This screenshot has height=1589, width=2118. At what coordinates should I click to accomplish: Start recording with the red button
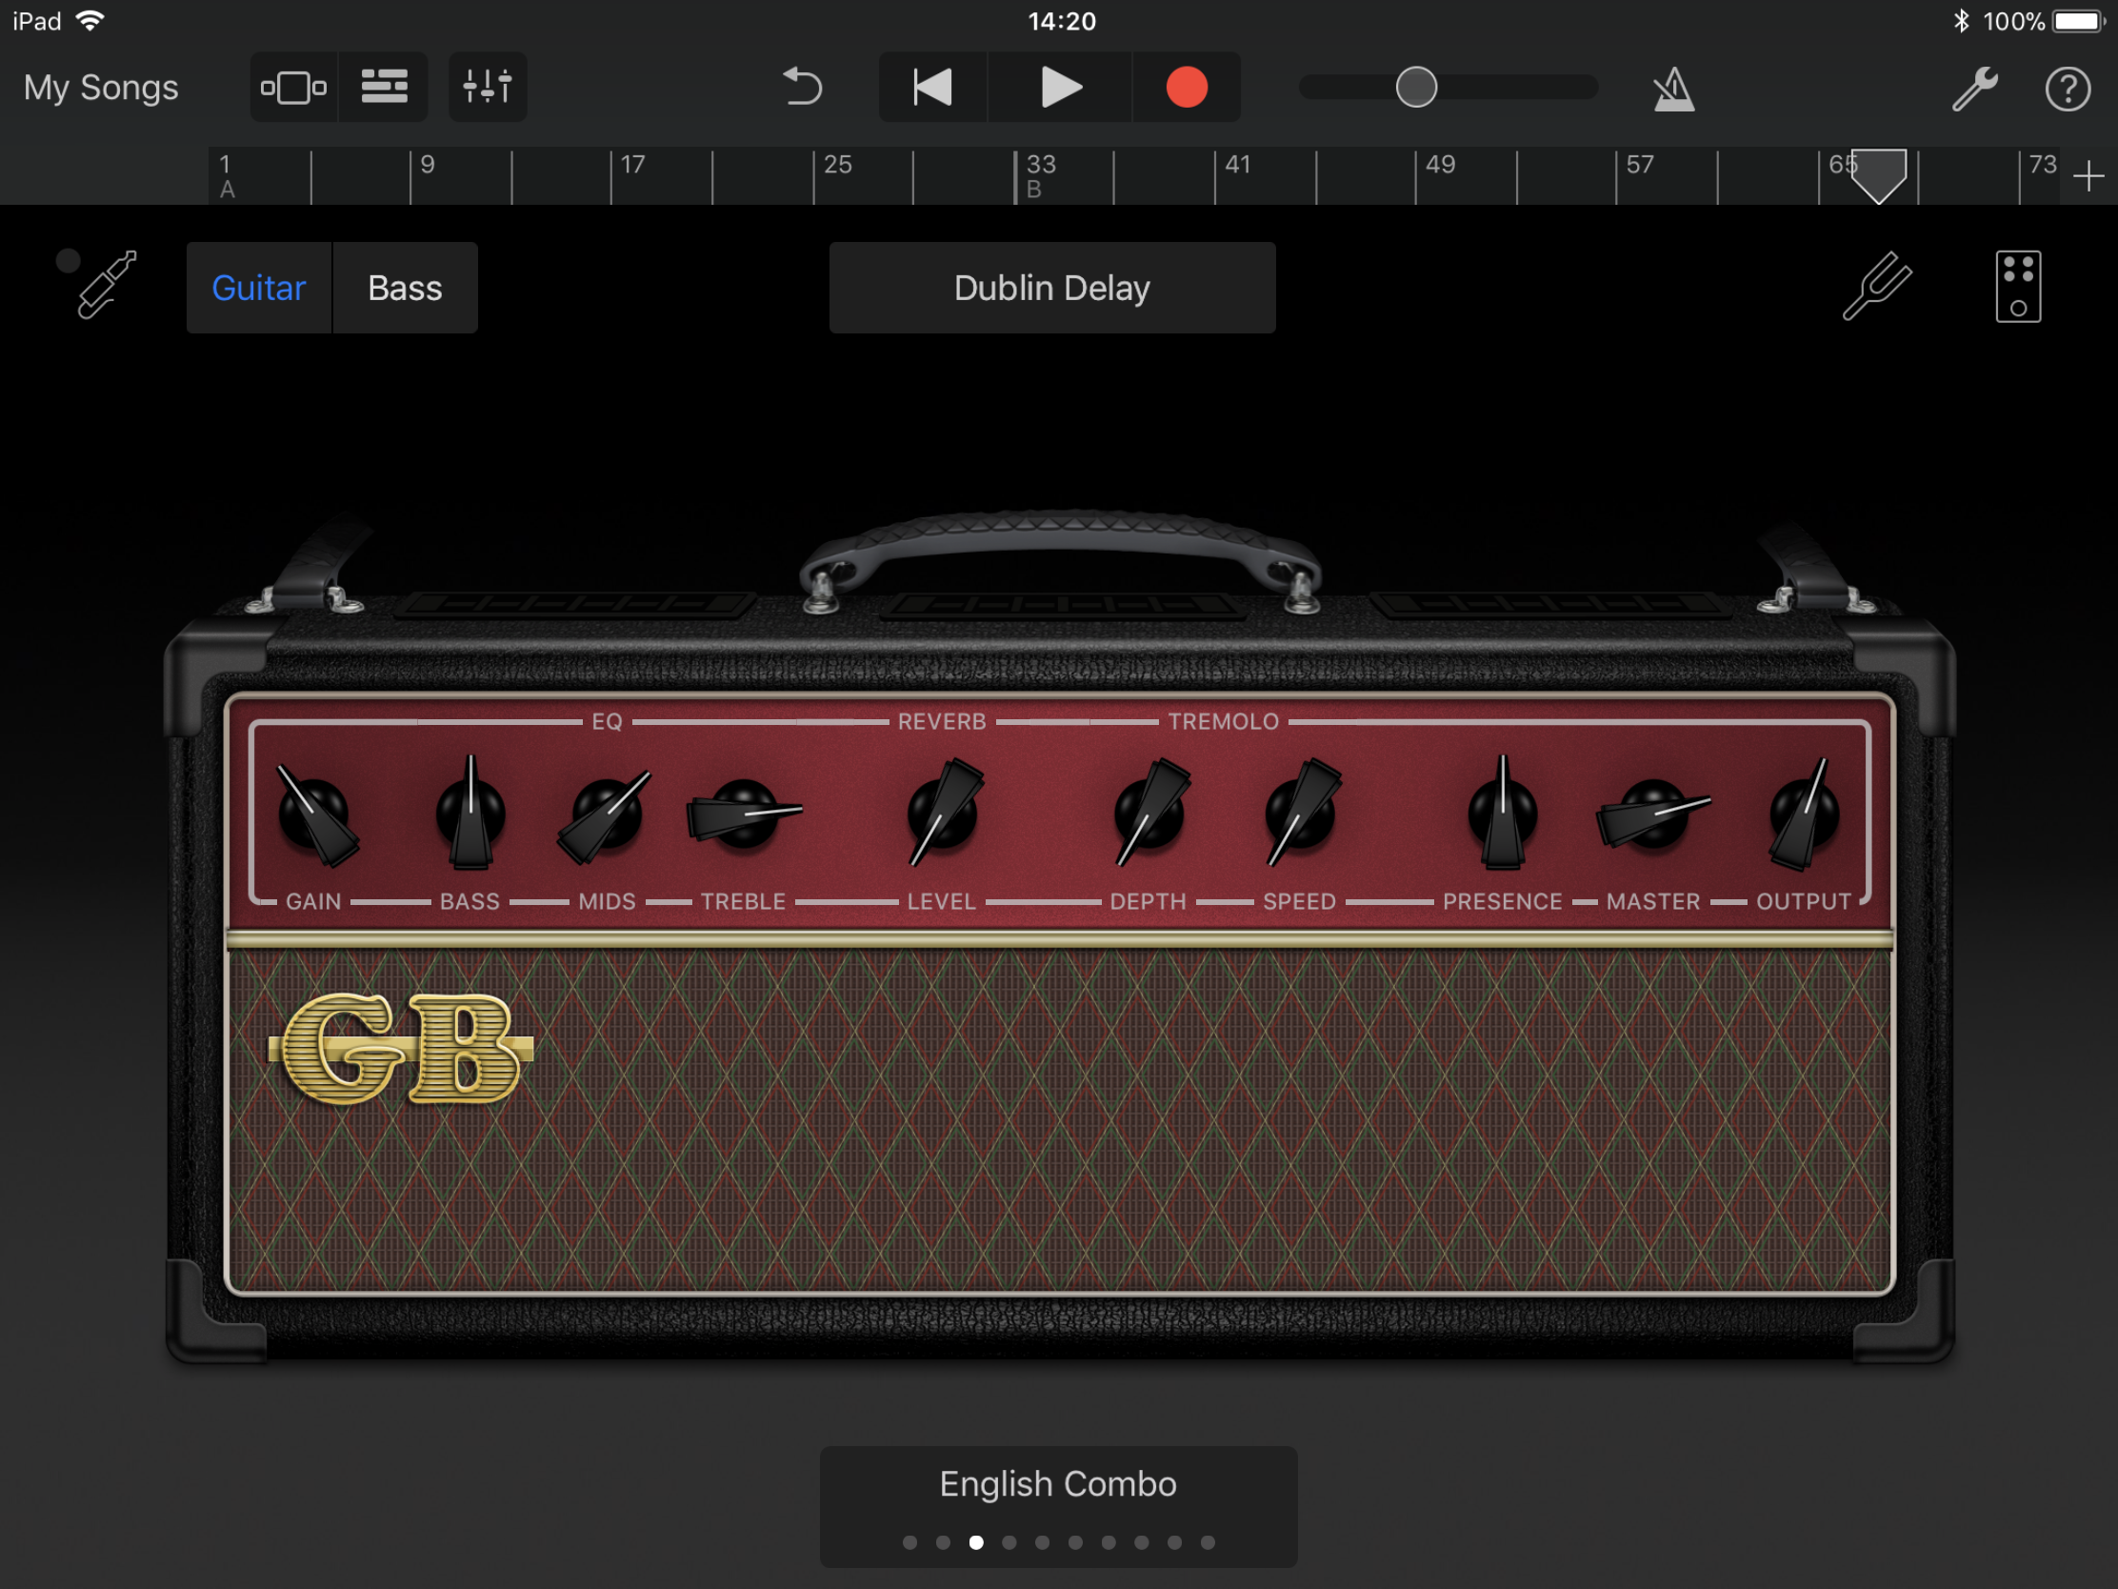1187,87
